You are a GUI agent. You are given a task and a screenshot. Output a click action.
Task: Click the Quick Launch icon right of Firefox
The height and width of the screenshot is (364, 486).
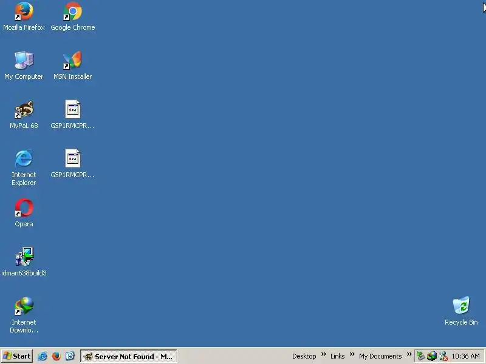point(70,356)
